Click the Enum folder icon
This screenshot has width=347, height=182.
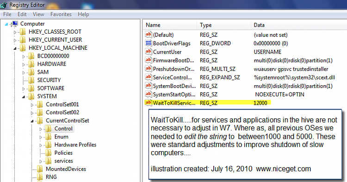[49, 137]
